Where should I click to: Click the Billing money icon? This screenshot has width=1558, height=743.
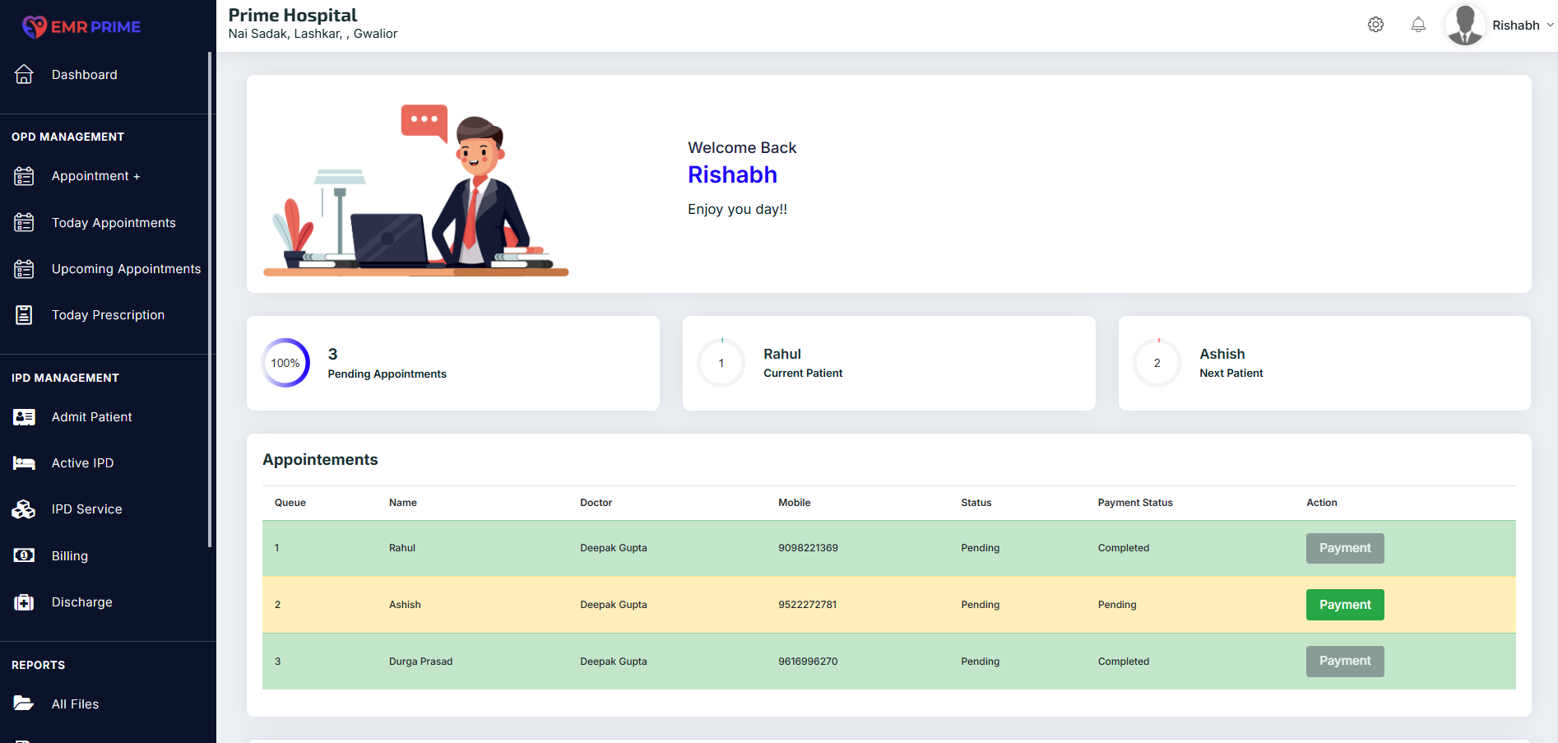click(24, 555)
